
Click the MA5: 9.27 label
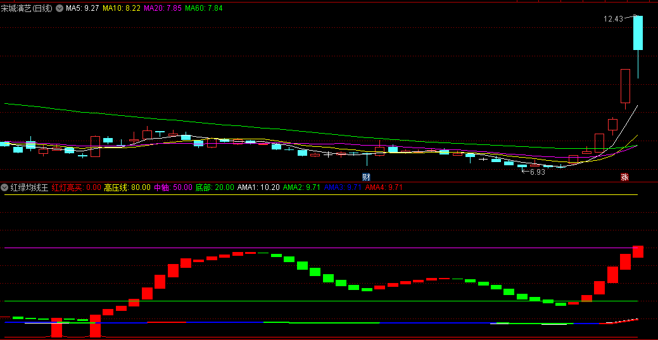tap(82, 8)
